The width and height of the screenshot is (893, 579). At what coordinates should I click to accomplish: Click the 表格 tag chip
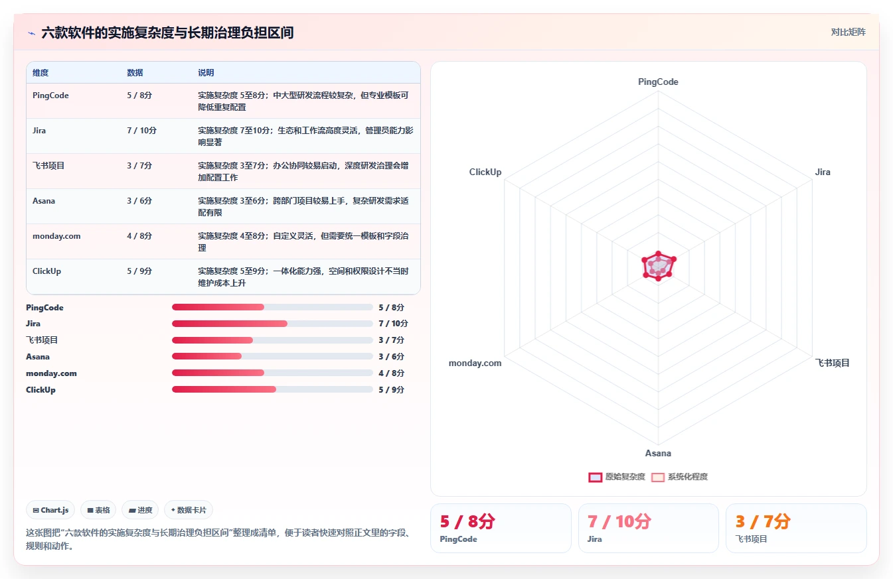[x=98, y=510]
